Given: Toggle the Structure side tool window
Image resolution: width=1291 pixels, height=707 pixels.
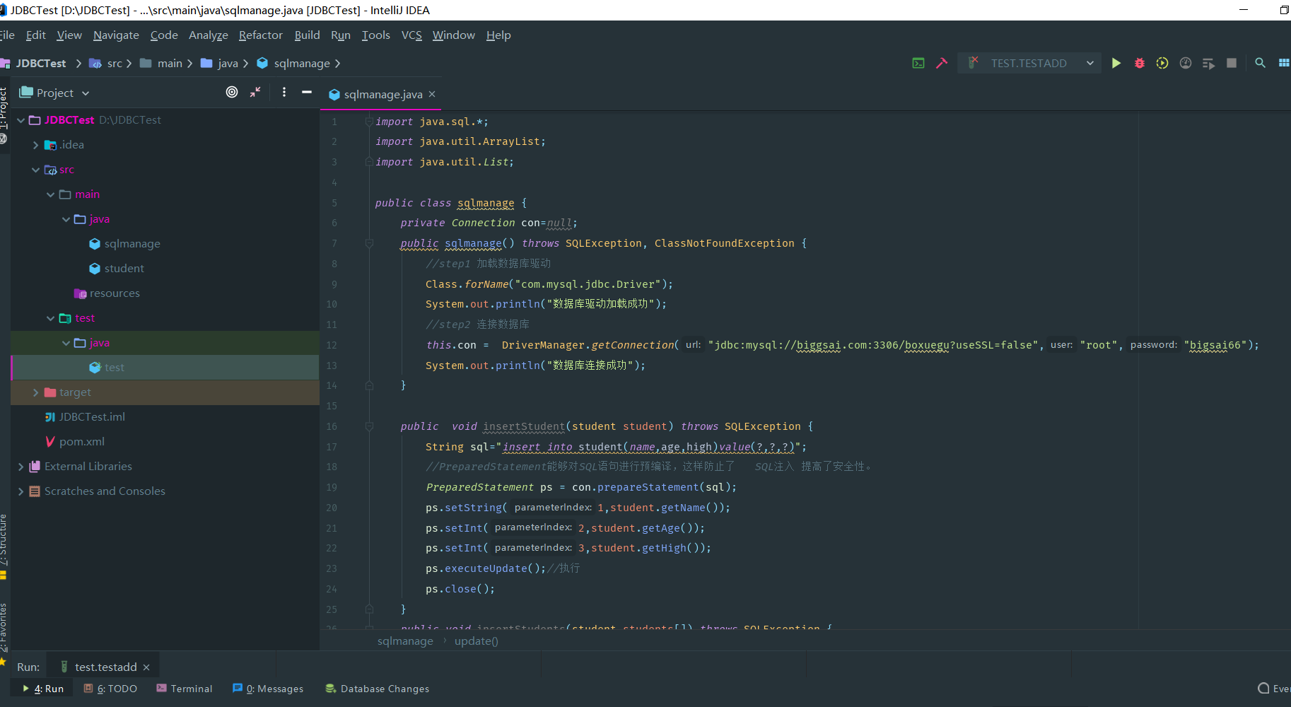Looking at the screenshot, I should 4,539.
